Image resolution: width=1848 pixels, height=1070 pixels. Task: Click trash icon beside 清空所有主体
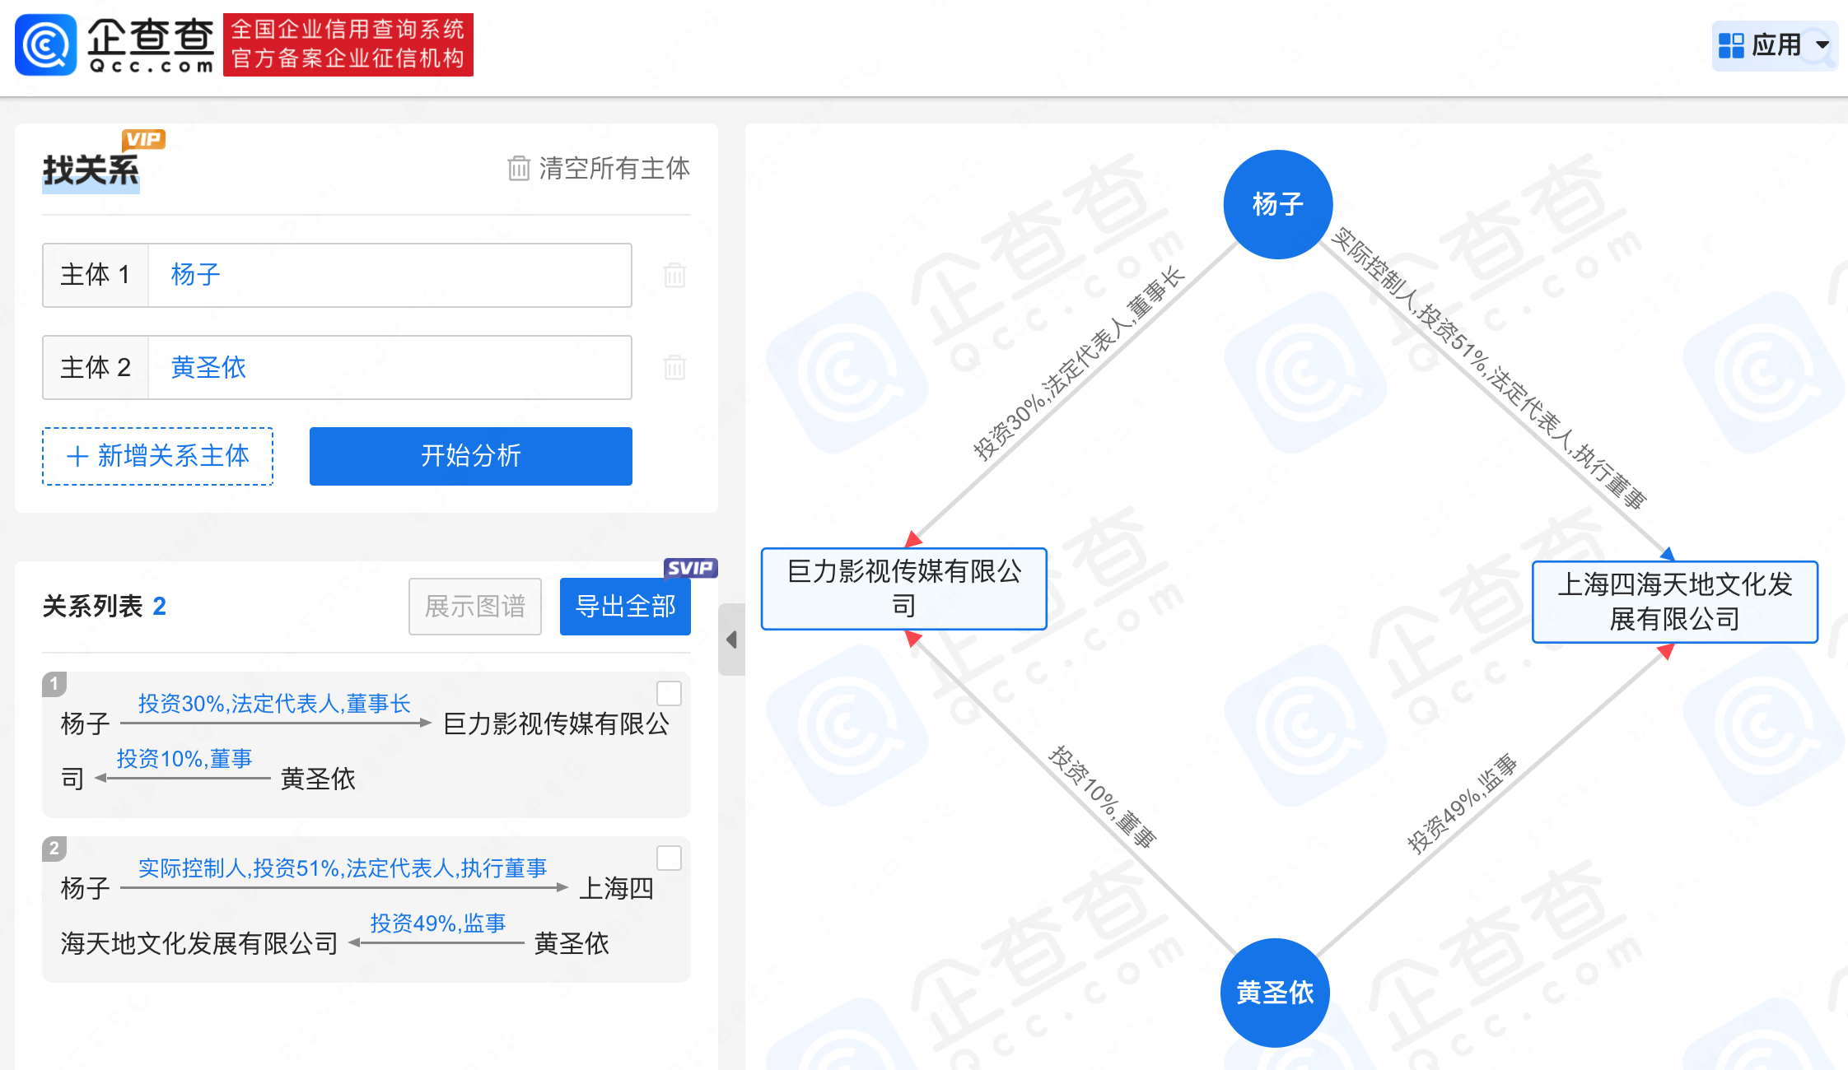[x=518, y=169]
